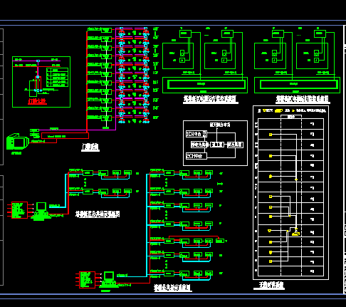Select the long red controller rectangle beside monitor

(65, 136)
